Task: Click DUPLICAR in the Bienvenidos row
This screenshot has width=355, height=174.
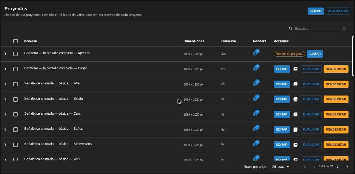Action: pos(311,145)
